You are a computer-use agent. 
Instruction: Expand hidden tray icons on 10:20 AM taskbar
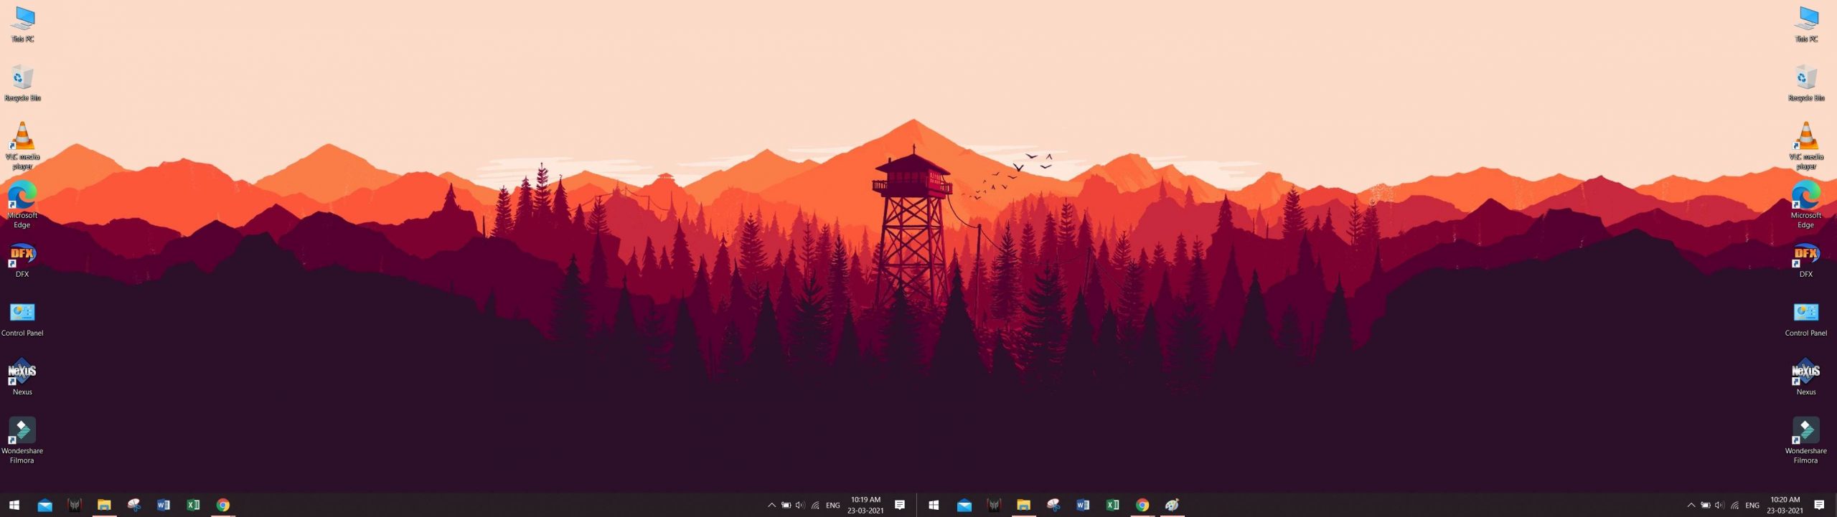(1691, 505)
